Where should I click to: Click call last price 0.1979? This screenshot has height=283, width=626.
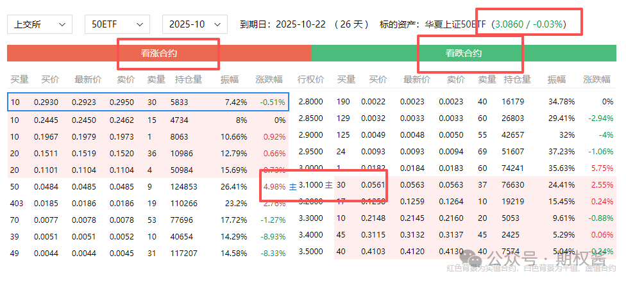pos(84,137)
